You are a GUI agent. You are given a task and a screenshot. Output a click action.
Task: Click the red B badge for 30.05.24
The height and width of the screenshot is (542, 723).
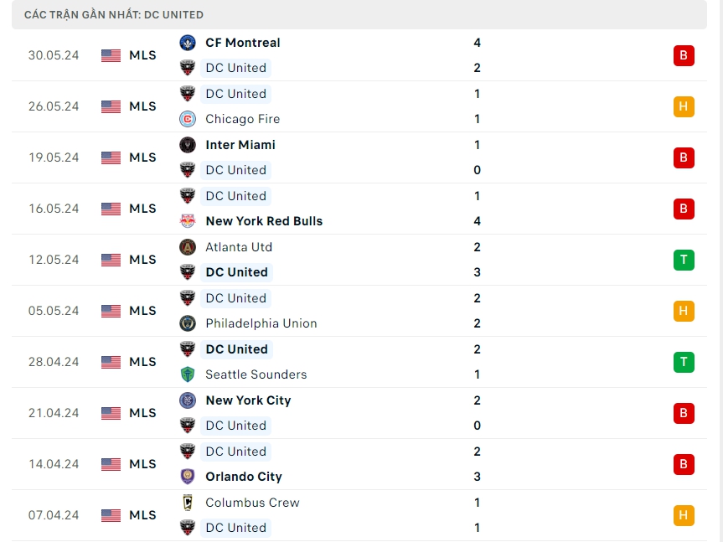click(x=684, y=55)
